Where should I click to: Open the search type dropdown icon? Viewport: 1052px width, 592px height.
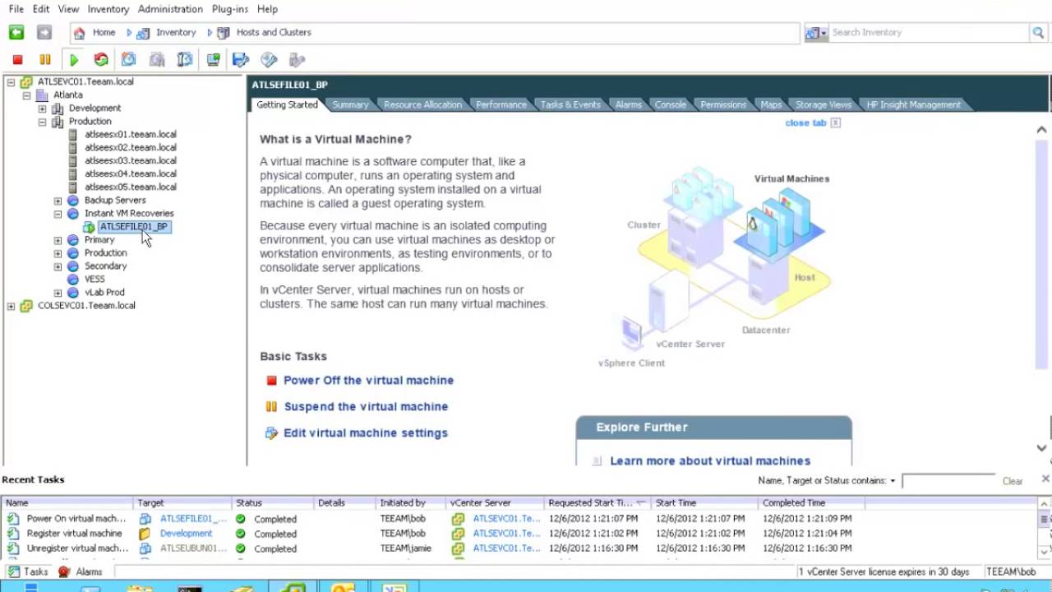[817, 33]
